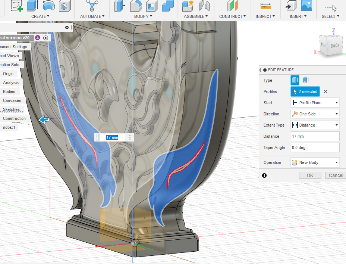Select the Extrude tool in toolbar
Screen dimensions: 346x264
click(x=33, y=5)
